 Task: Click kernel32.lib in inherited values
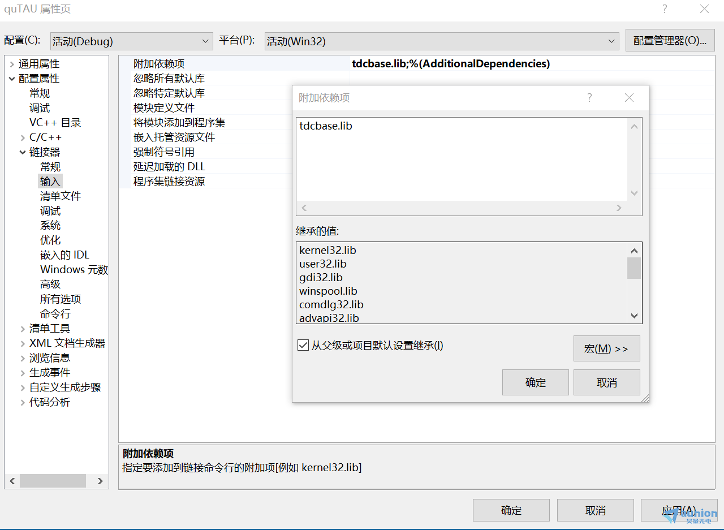pyautogui.click(x=327, y=250)
